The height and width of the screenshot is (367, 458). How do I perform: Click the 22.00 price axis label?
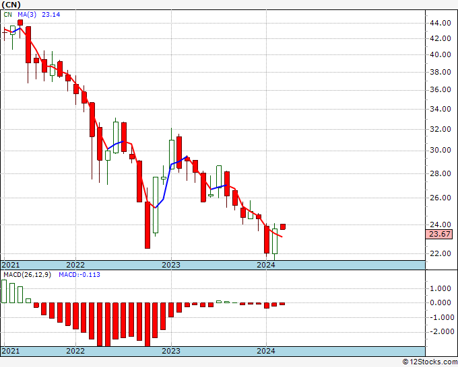440,253
